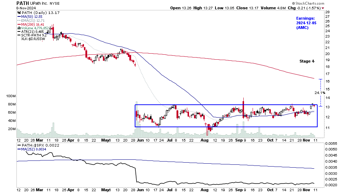The image size is (343, 193).
Task: Click Nov on the price chart date axis
Action: [x=306, y=140]
